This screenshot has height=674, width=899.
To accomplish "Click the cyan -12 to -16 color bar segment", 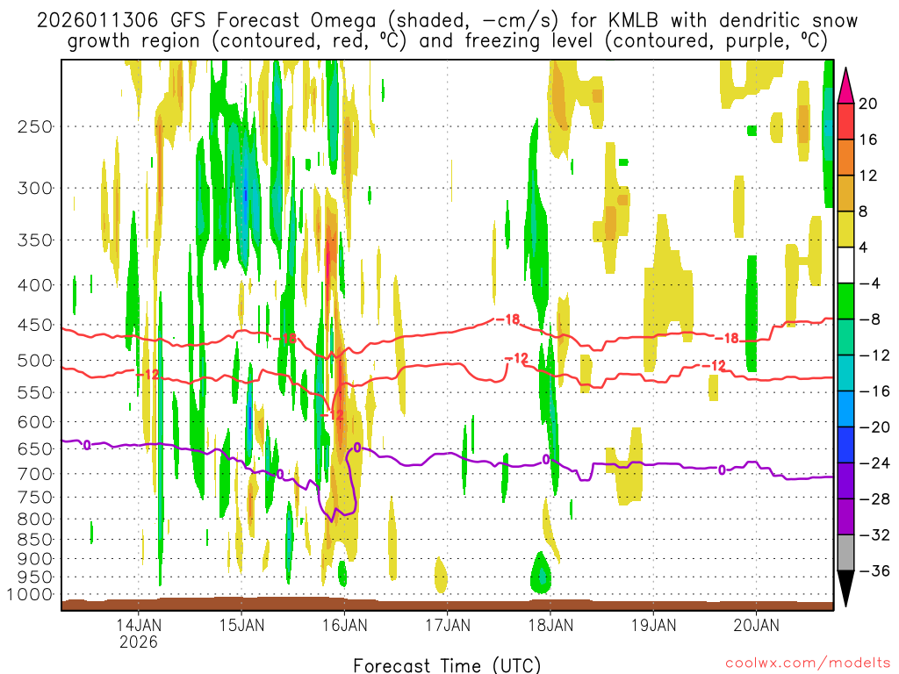I will (x=845, y=373).
